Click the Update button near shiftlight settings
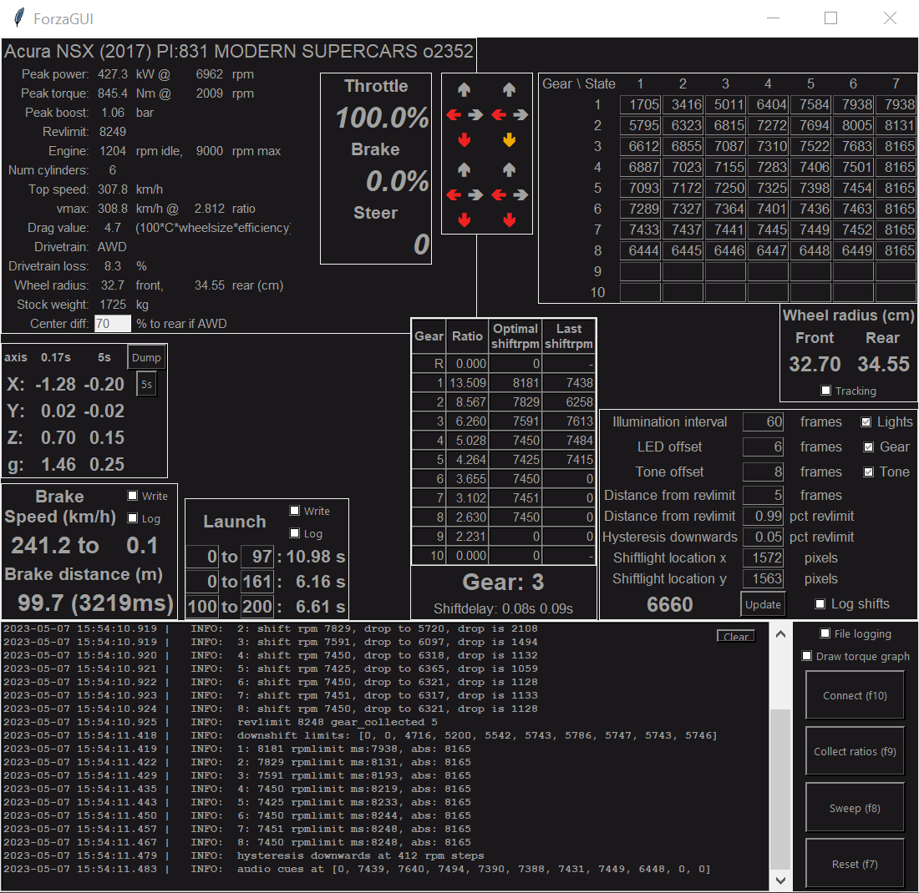Screen dimensions: 919x893 [763, 603]
